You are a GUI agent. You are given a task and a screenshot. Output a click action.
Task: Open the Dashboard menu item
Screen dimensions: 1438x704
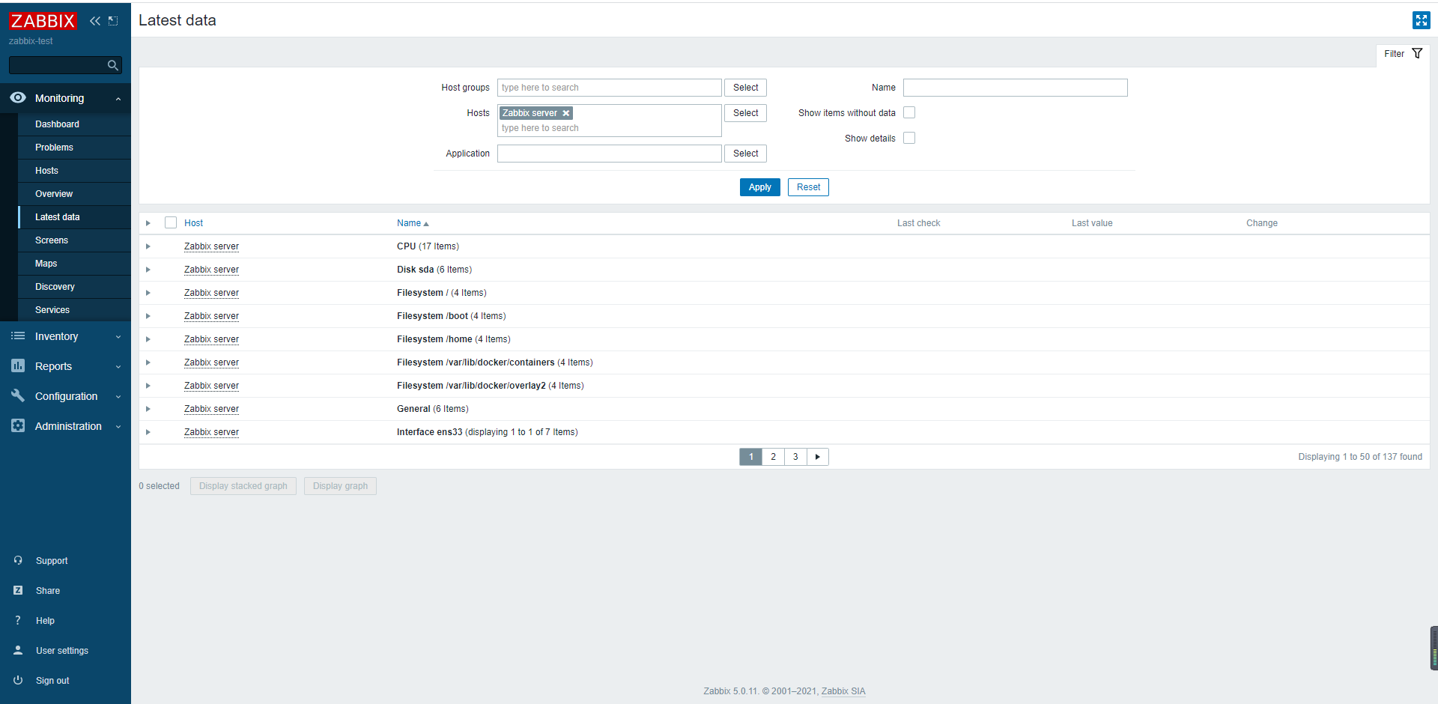pyautogui.click(x=74, y=124)
